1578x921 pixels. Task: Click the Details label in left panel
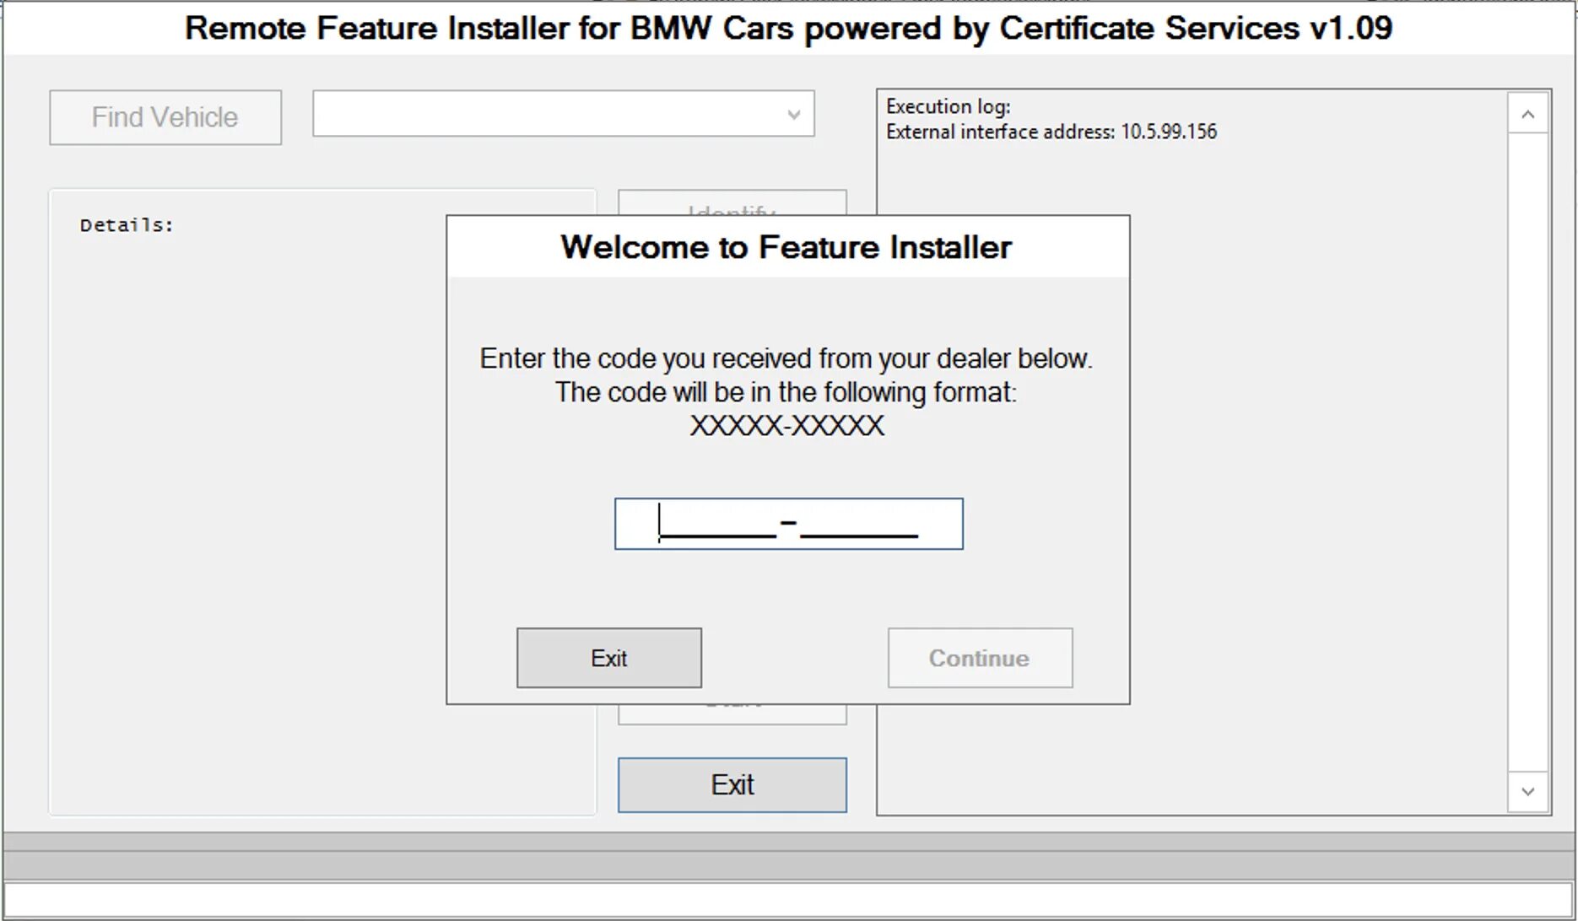tap(127, 225)
